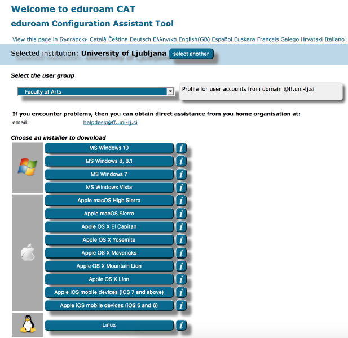View page in Български
The width and height of the screenshot is (348, 338).
(x=74, y=39)
